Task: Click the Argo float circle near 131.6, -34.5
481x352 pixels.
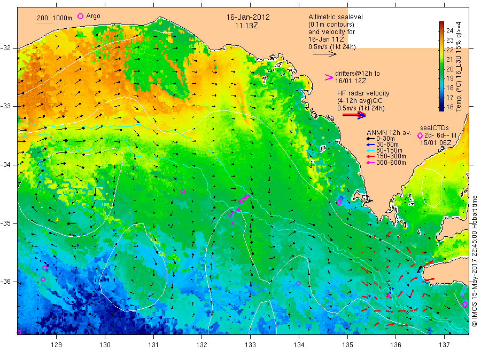Action: click(x=183, y=191)
